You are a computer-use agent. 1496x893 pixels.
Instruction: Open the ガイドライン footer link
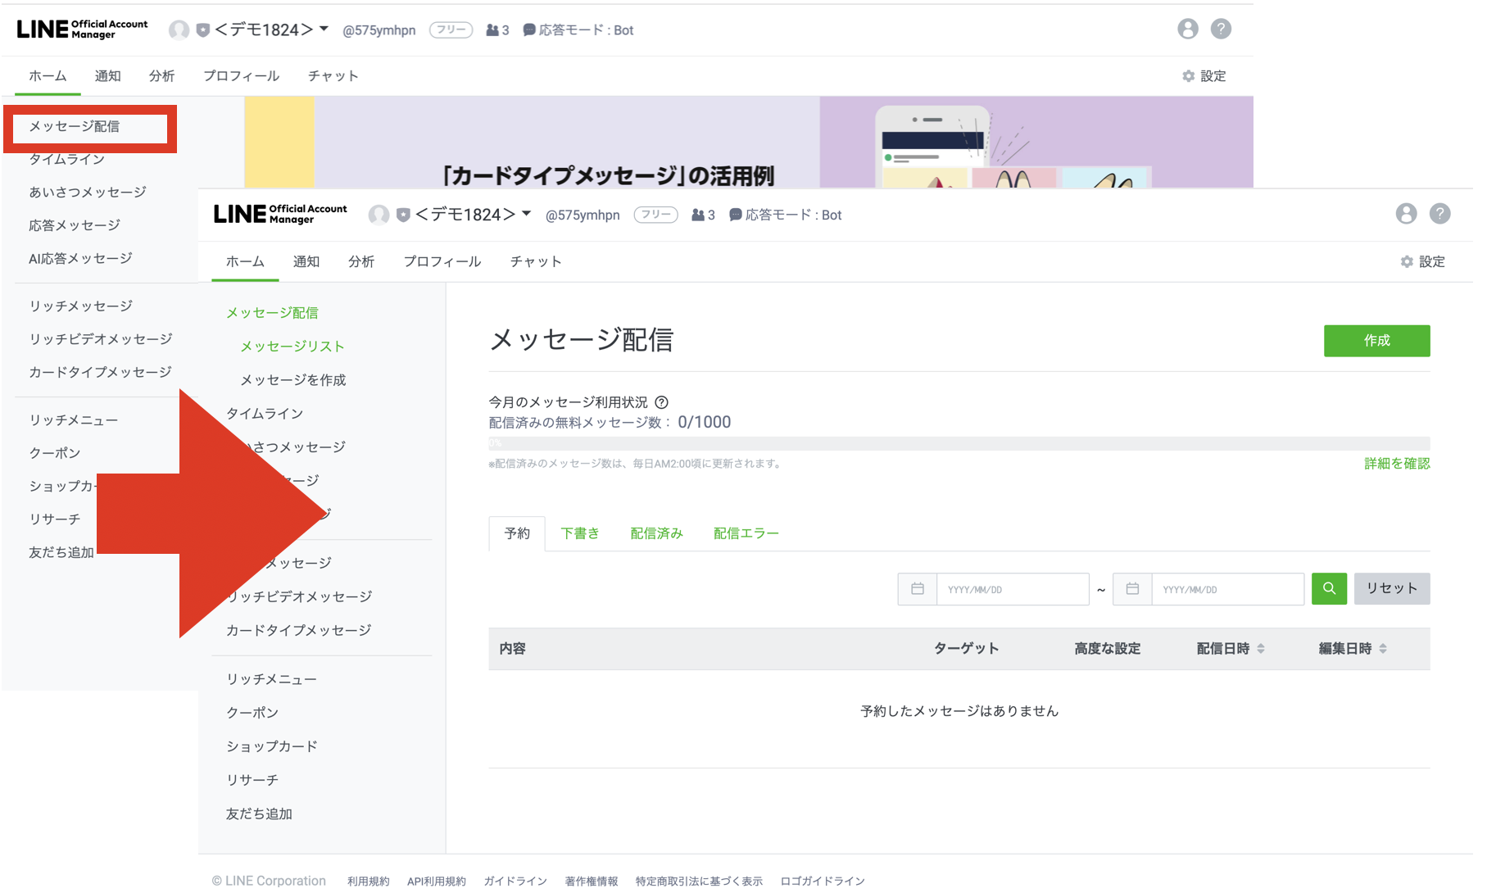click(515, 881)
